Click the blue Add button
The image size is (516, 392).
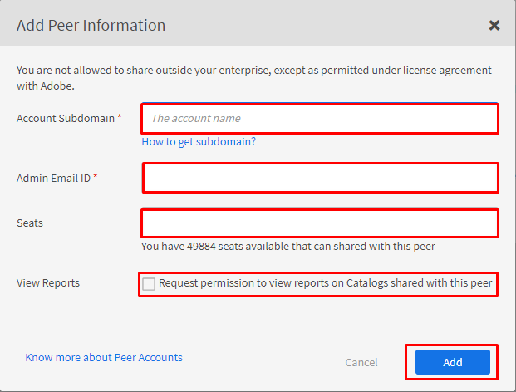(452, 362)
